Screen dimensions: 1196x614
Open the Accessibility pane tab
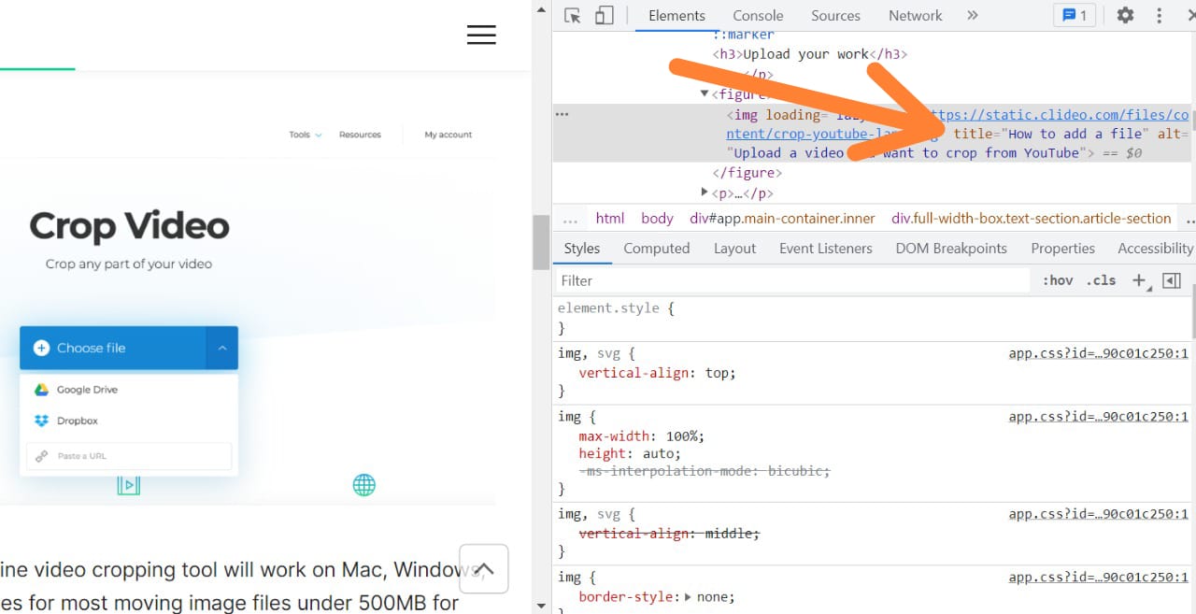1155,249
